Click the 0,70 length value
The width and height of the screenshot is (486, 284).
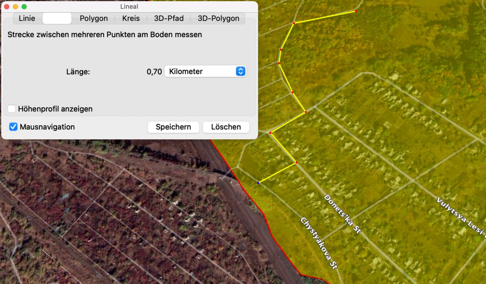point(154,71)
